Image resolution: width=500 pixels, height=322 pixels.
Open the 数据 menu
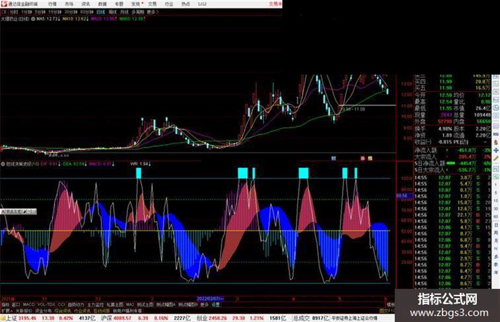102,4
